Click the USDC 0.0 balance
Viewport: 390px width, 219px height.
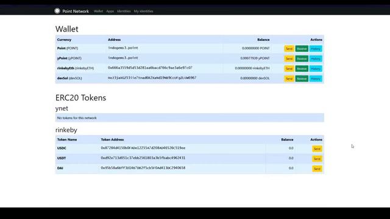click(291, 148)
